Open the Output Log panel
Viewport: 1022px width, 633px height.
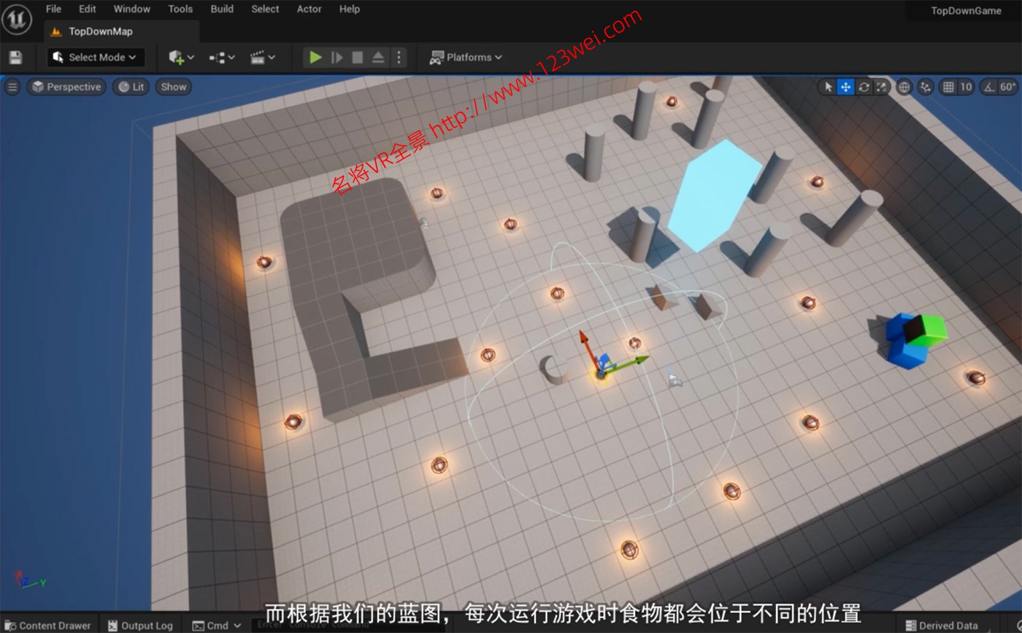pos(139,625)
